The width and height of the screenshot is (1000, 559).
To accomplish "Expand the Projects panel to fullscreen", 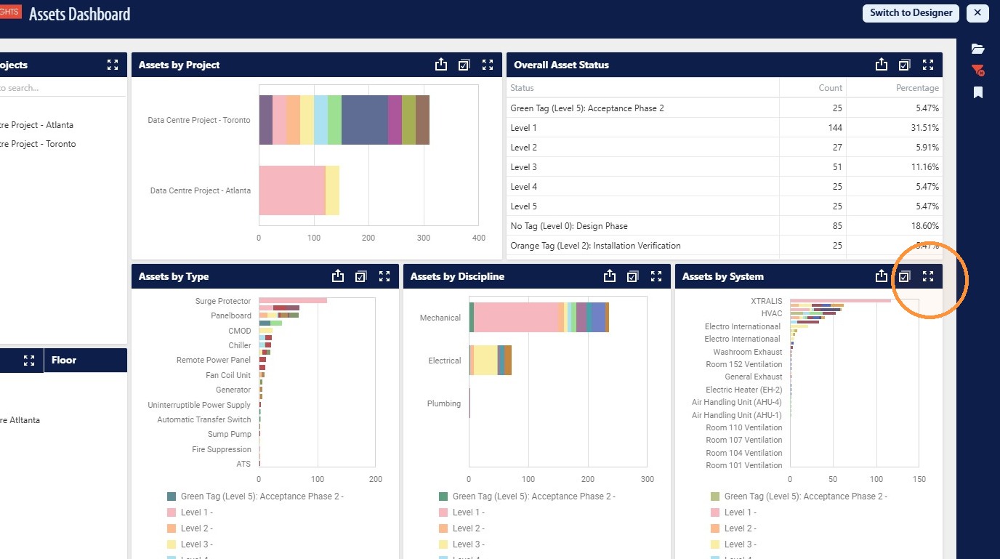I will 113,65.
